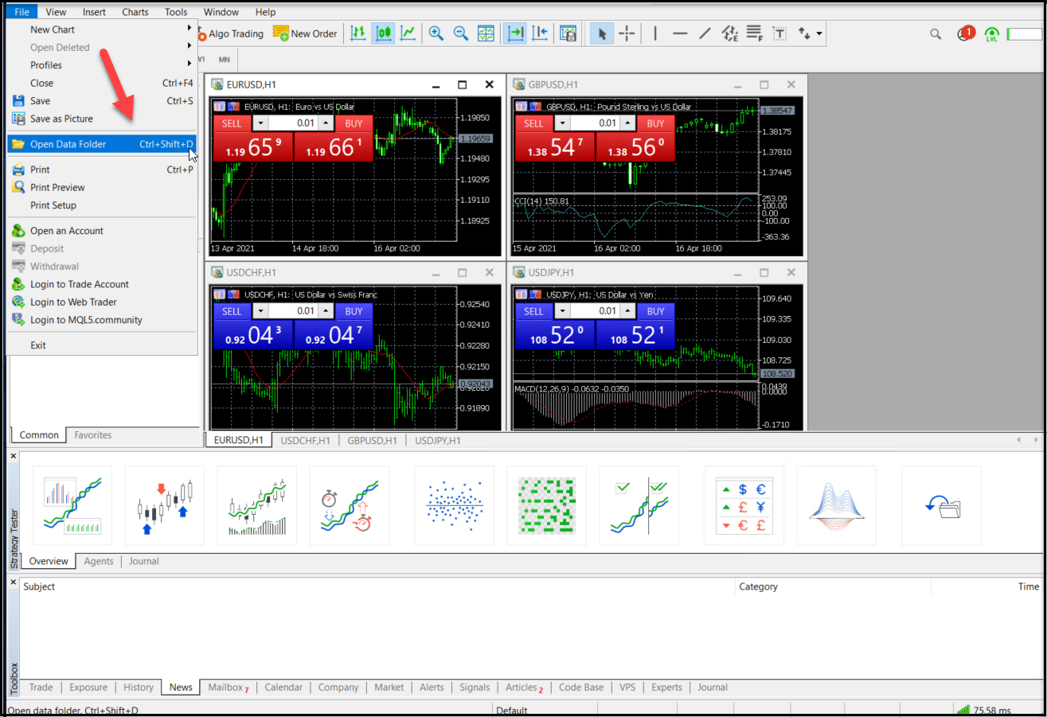
Task: Open the Code Base tab in Toolbox
Action: tap(581, 688)
